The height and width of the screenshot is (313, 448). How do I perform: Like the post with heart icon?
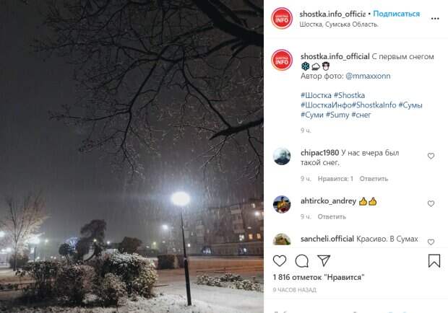[280, 261]
